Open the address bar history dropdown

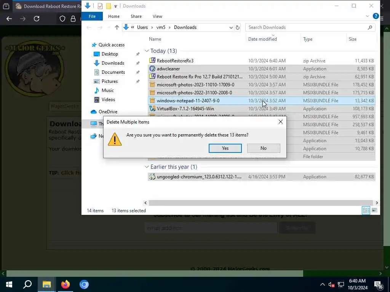click(231, 27)
